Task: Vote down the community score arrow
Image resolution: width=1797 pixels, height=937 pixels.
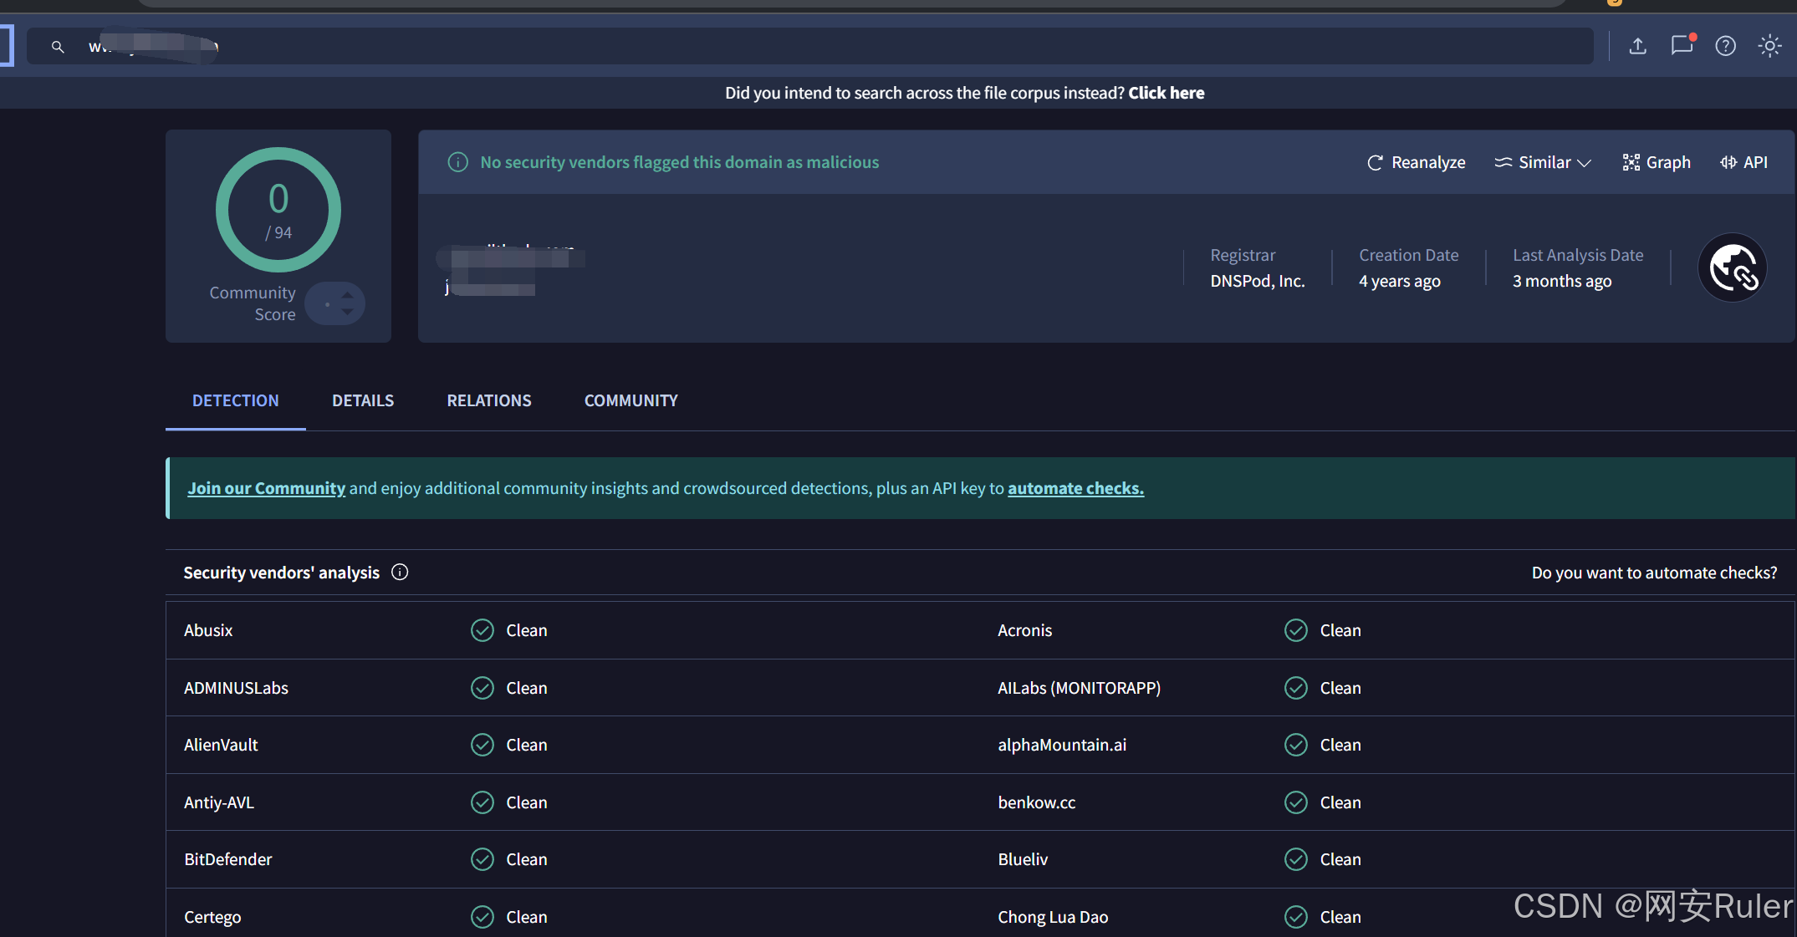Action: click(348, 312)
